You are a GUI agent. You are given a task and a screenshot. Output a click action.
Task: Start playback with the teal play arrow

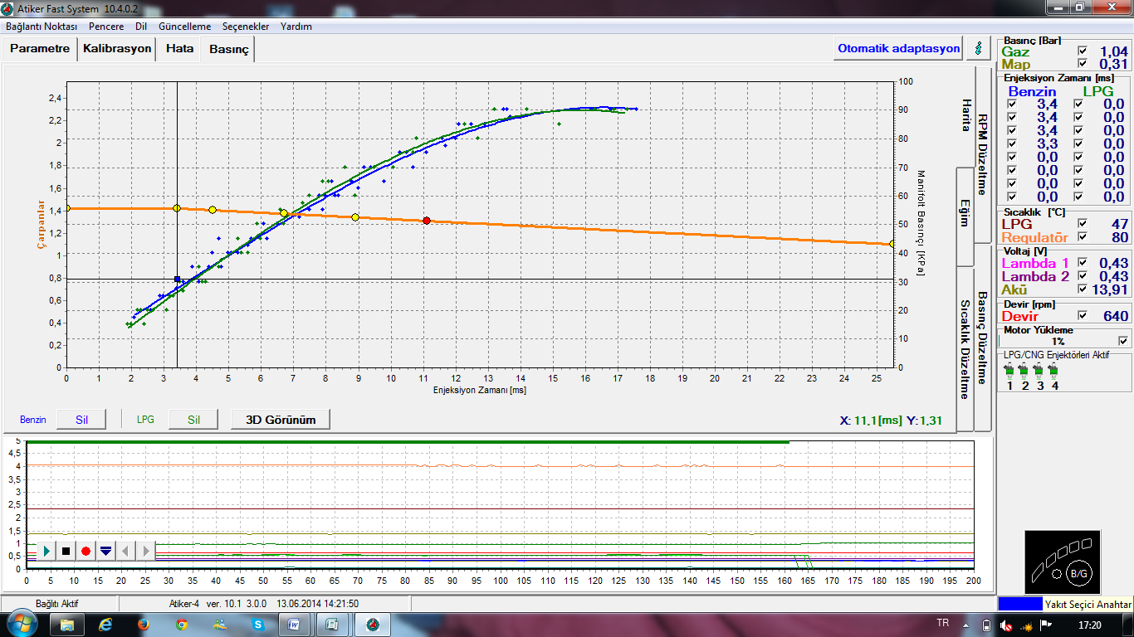point(47,551)
